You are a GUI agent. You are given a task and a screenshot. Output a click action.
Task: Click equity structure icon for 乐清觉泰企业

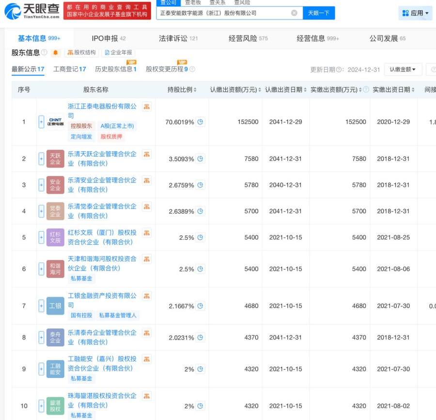tap(146, 207)
